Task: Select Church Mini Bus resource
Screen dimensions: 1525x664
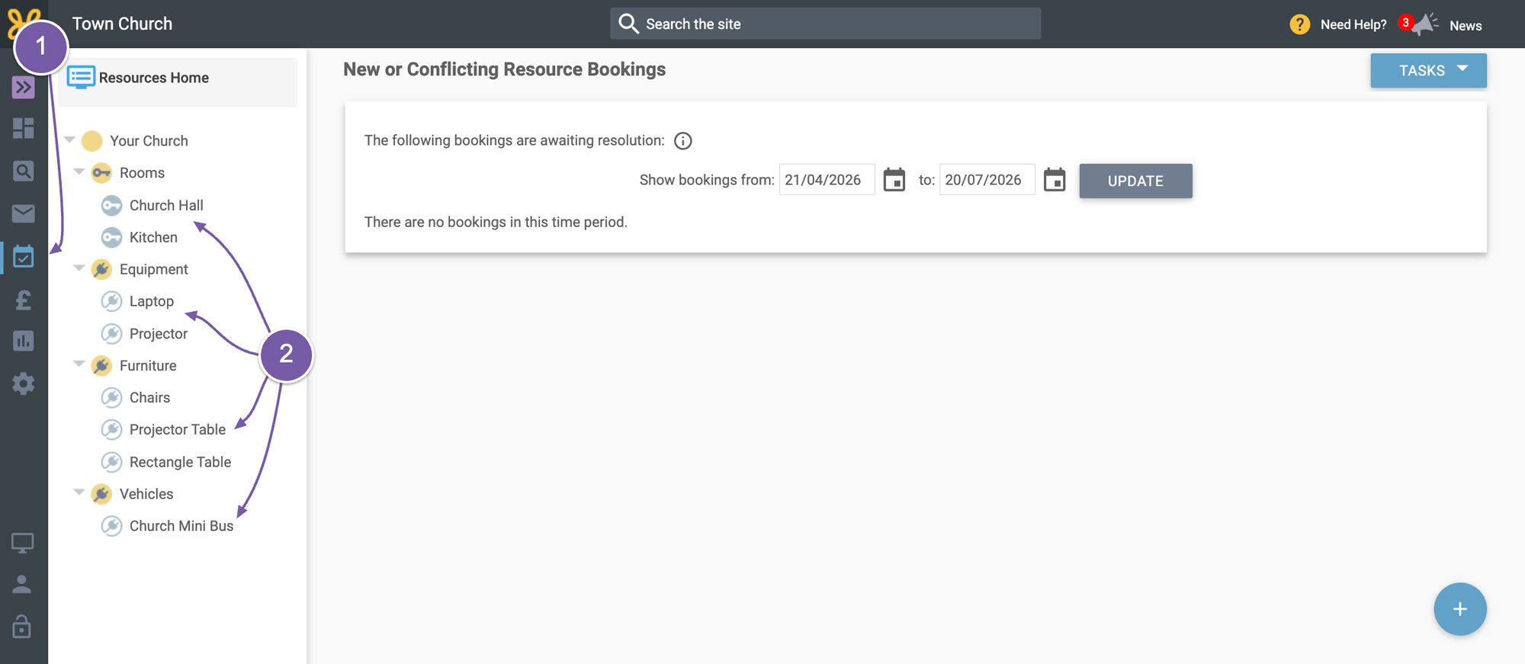Action: [181, 526]
